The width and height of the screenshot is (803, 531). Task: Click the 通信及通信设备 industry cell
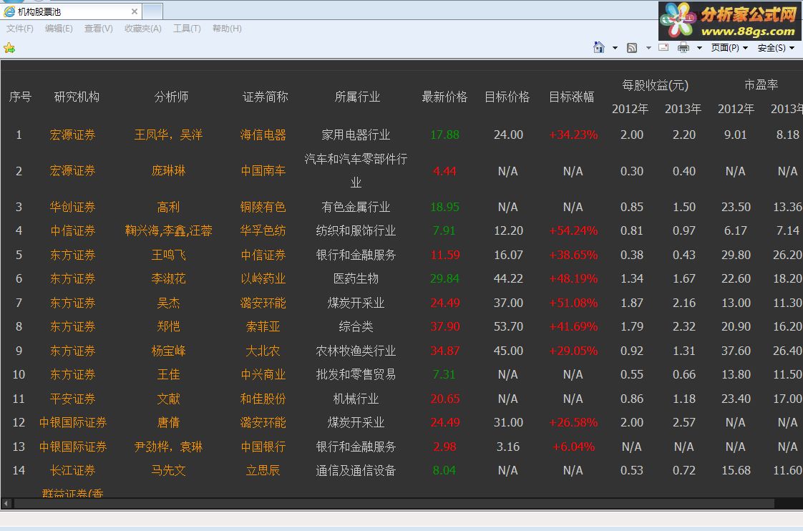[356, 470]
